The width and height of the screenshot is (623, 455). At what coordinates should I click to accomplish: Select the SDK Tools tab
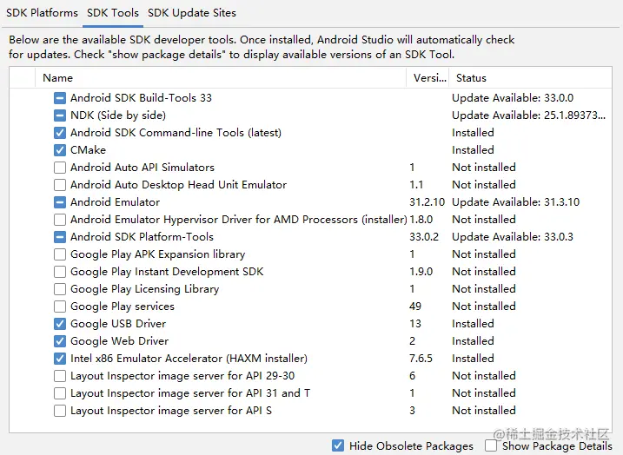click(113, 13)
